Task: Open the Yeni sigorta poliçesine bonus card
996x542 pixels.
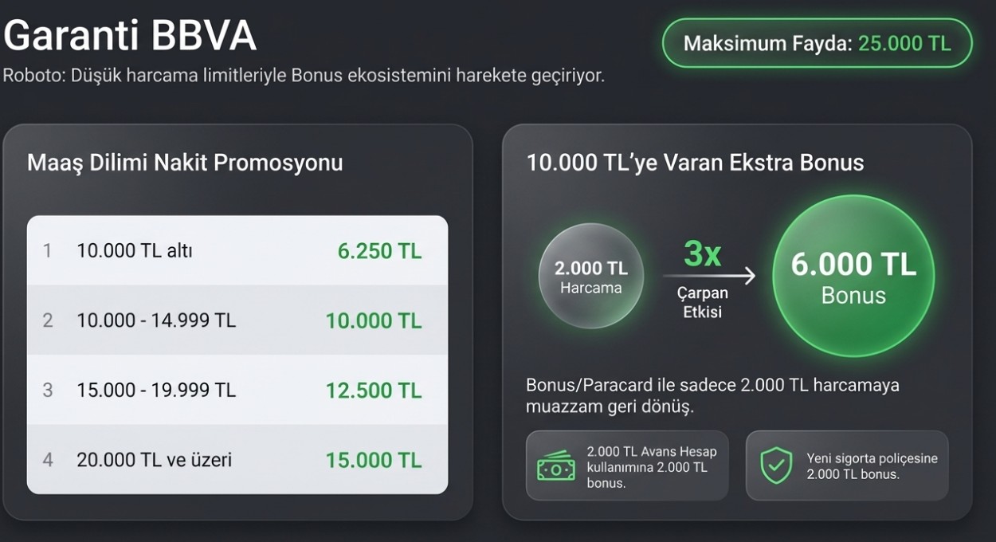Action: (847, 466)
